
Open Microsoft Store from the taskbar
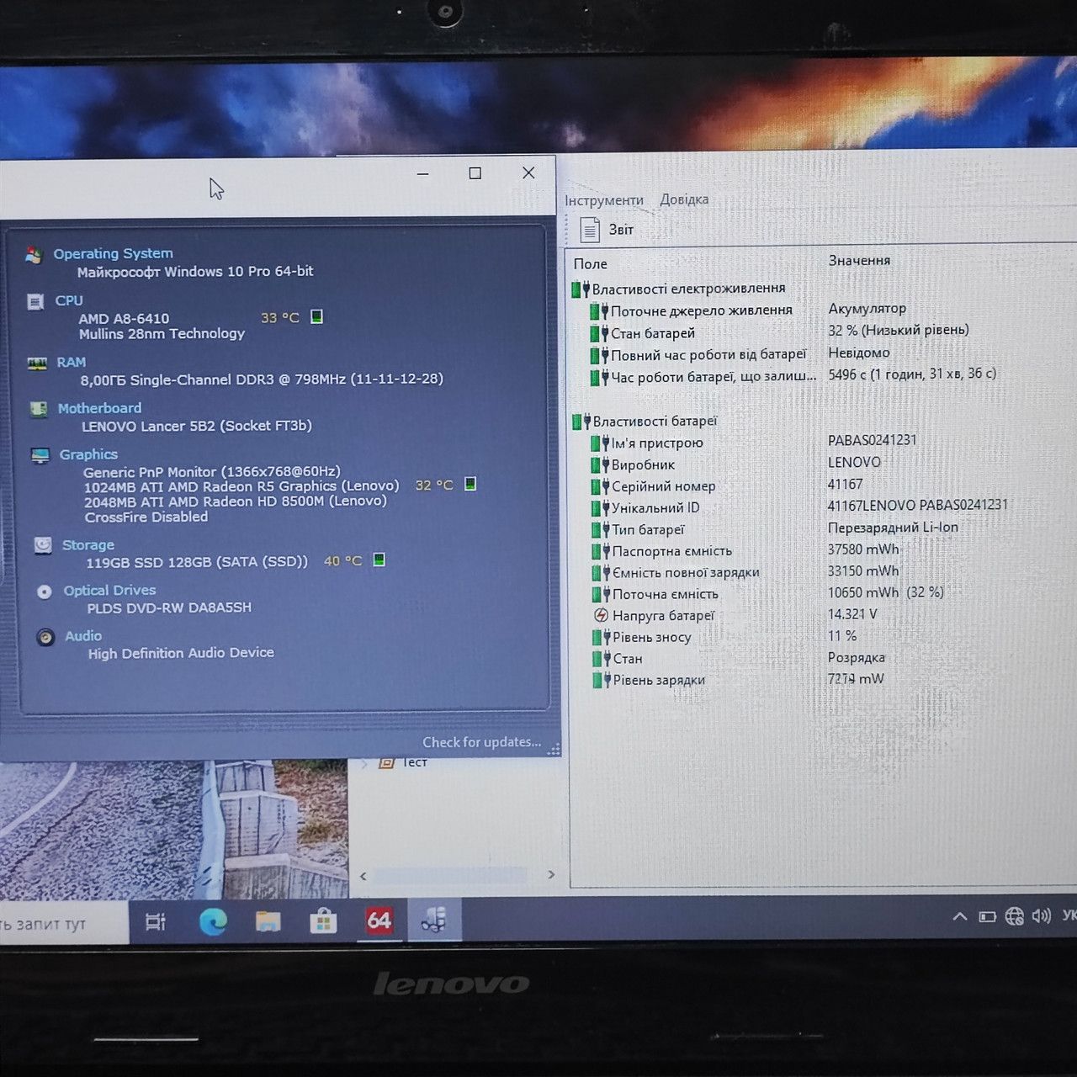[323, 921]
